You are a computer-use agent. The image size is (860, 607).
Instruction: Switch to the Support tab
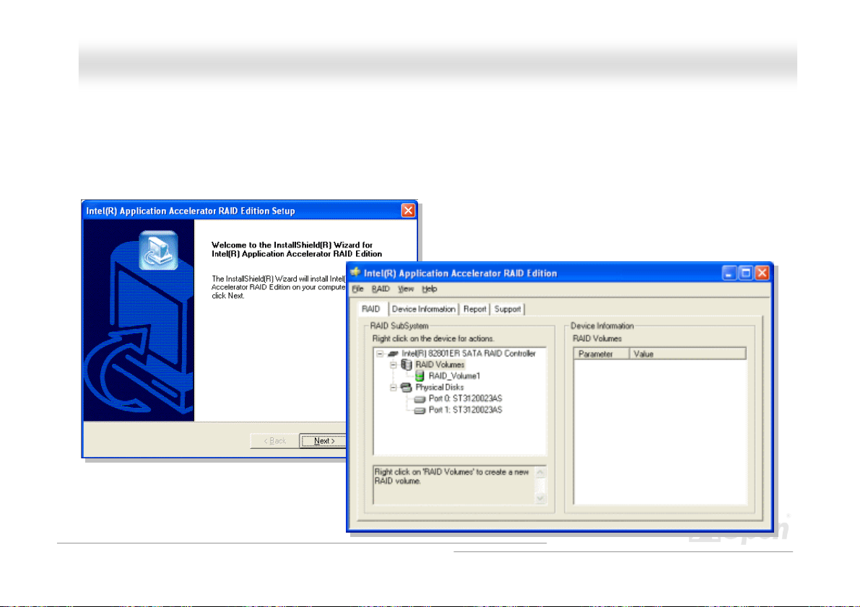pyautogui.click(x=508, y=309)
